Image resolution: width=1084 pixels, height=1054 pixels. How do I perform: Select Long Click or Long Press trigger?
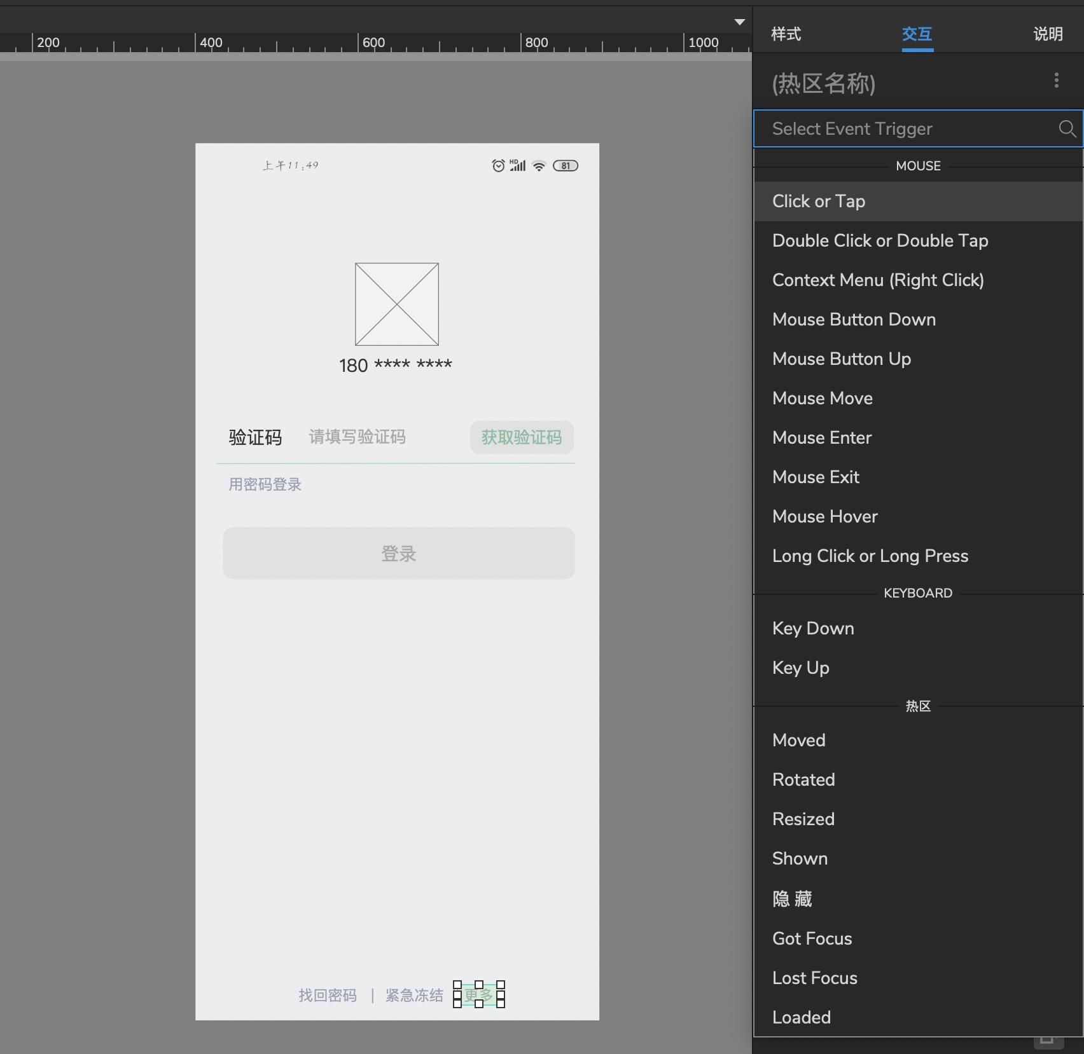[870, 556]
